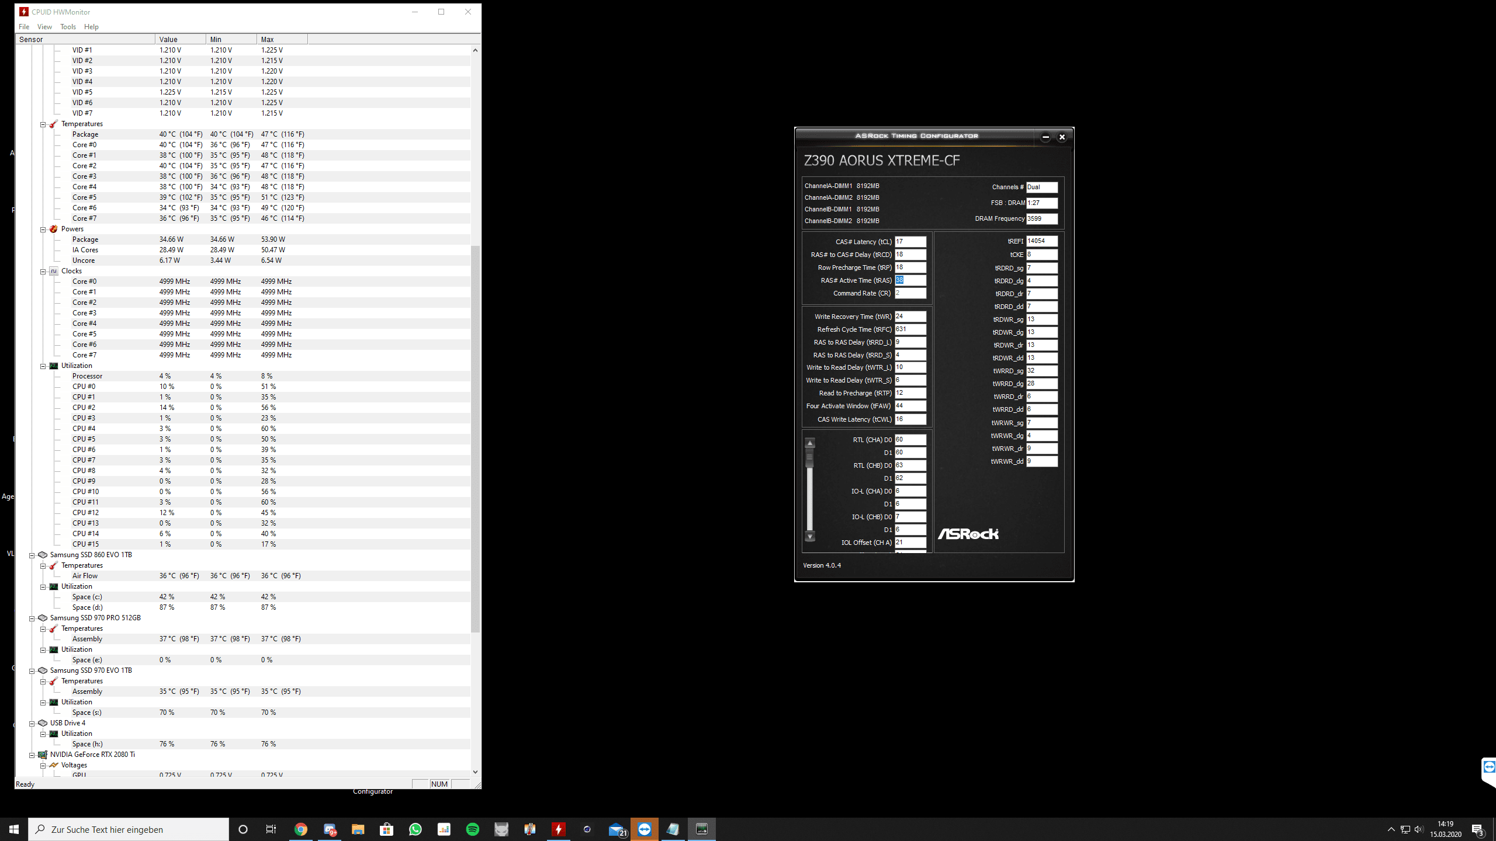
Task: Collapse the Samsung SSD 970 PRO 512GB node
Action: 32,618
